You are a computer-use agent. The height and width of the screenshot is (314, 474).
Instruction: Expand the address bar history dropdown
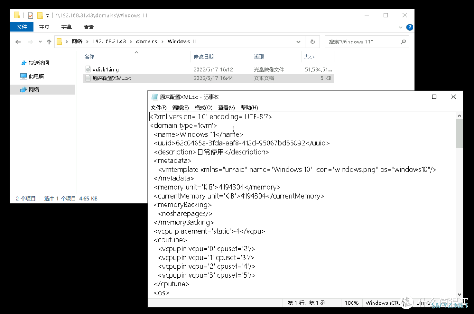(x=298, y=42)
